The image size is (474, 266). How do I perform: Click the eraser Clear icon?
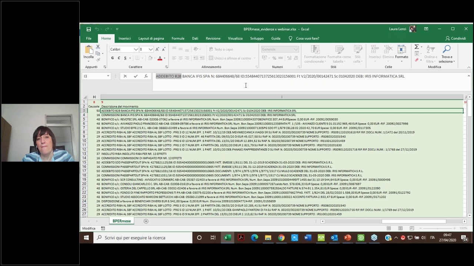click(417, 60)
